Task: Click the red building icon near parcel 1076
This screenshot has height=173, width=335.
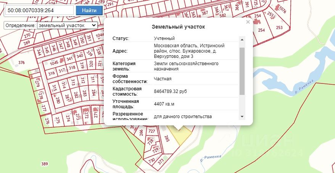Action: pos(277,8)
